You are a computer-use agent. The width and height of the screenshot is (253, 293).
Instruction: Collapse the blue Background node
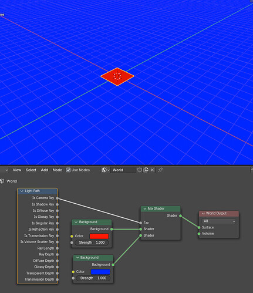tap(77, 258)
